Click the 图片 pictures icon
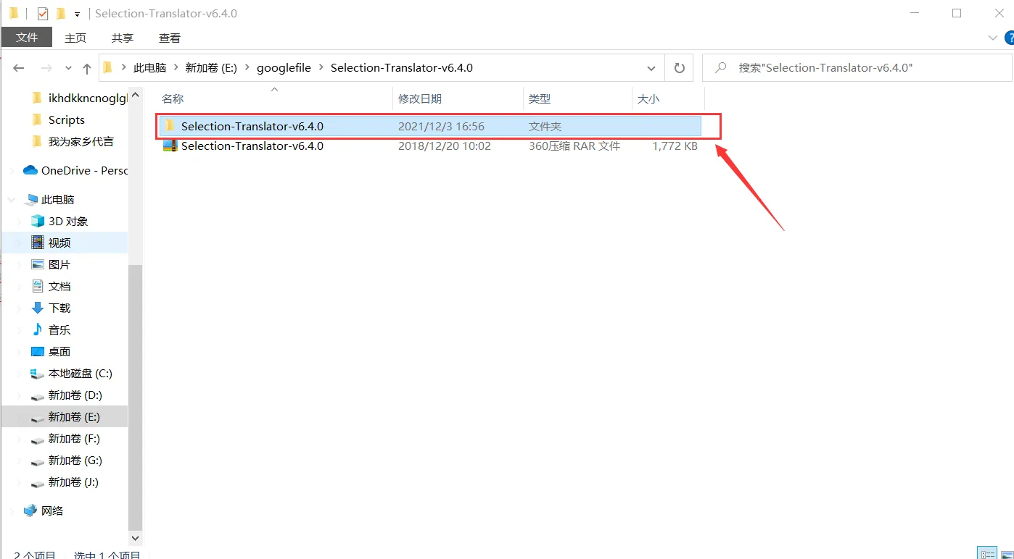The image size is (1014, 559). (38, 264)
